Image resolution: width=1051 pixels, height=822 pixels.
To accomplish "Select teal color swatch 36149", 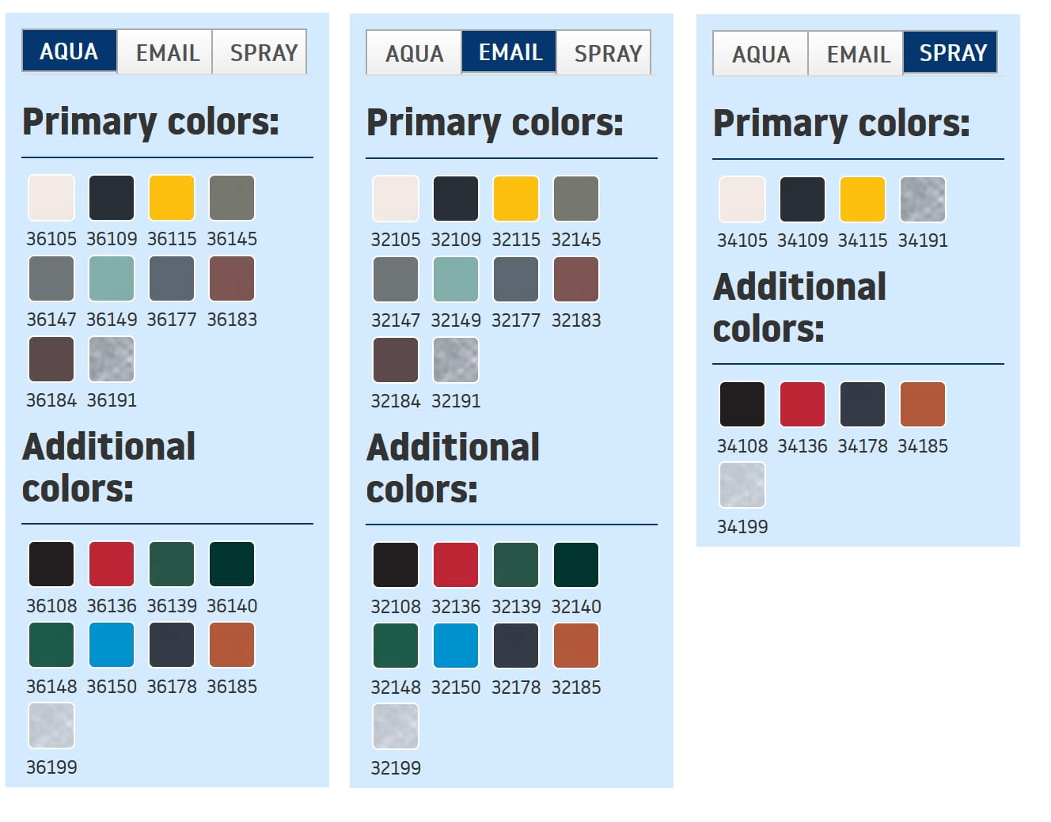I will pos(112,278).
